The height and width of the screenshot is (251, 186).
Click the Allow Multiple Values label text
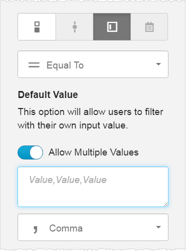93,152
